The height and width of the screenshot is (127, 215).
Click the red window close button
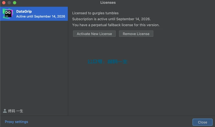[x=4, y=3]
